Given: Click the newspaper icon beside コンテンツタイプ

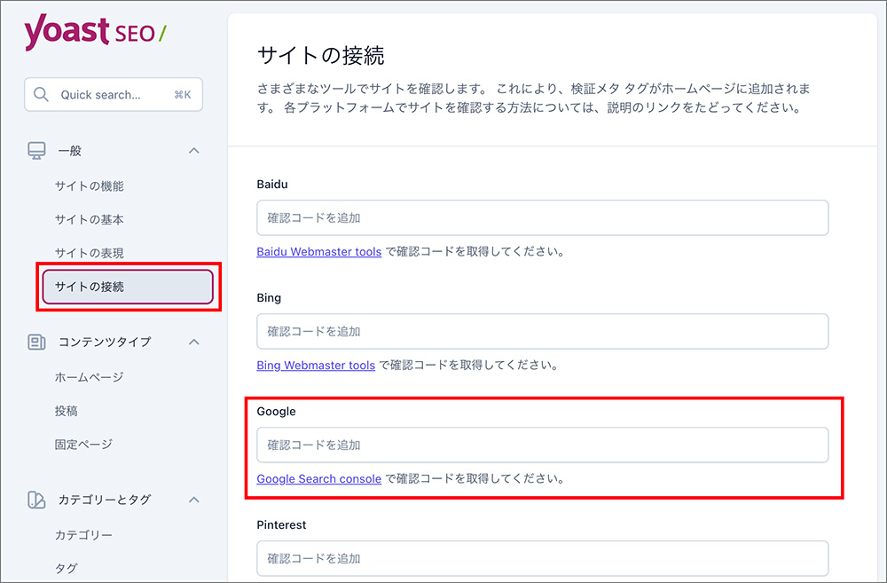Looking at the screenshot, I should pos(36,342).
